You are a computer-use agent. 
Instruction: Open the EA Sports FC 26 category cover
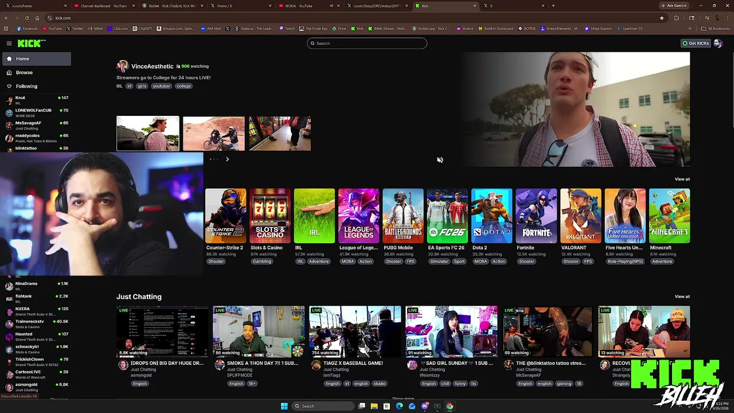tap(447, 216)
